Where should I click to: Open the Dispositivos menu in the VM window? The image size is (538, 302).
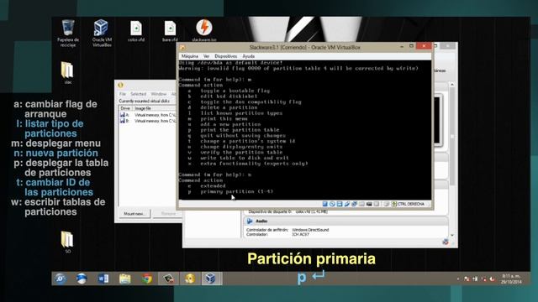coord(226,56)
